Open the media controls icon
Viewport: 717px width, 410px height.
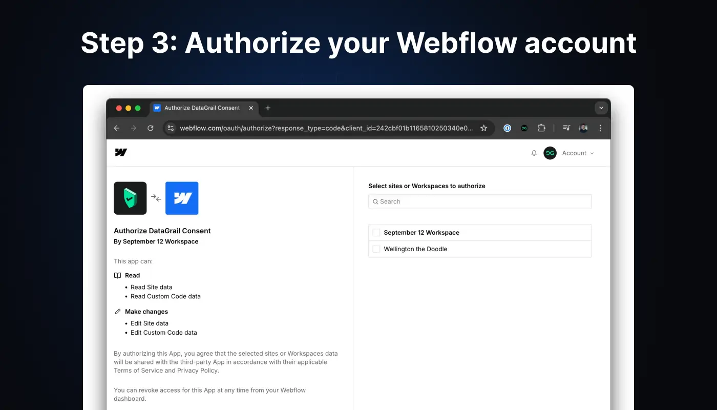coord(566,128)
